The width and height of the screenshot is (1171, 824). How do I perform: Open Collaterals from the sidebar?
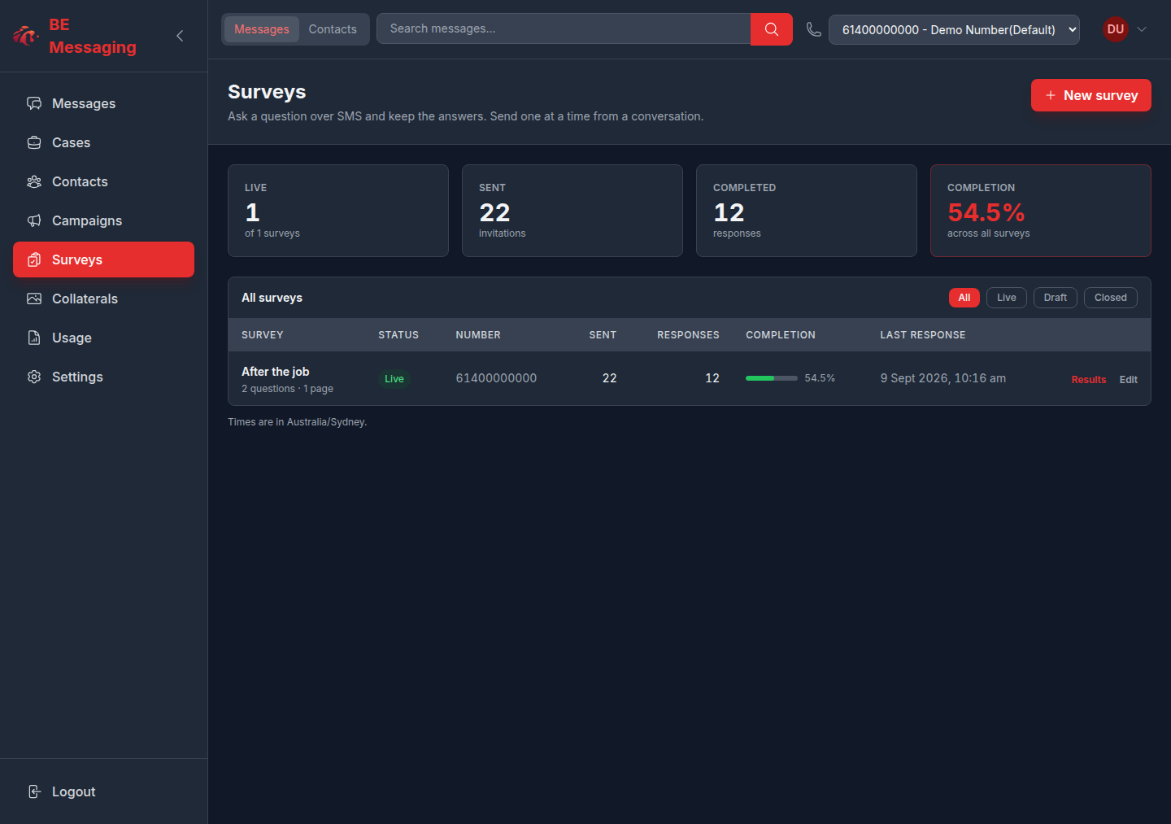coord(103,299)
